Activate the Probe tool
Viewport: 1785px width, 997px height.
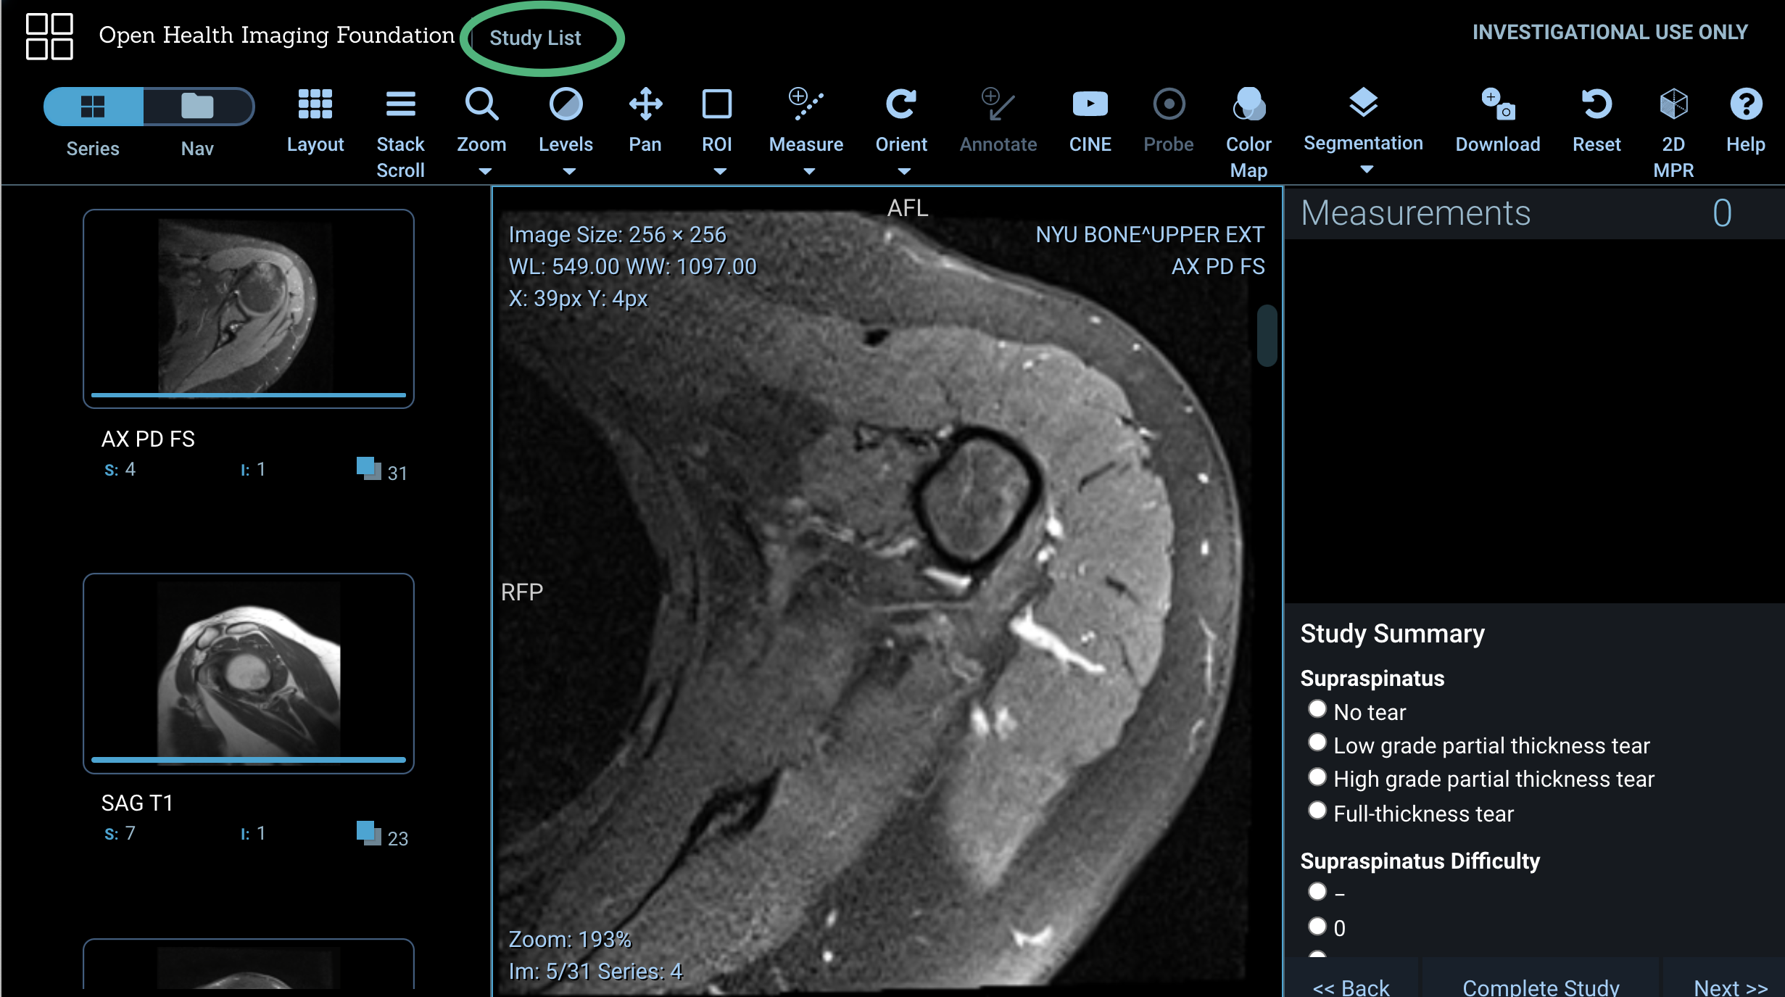pyautogui.click(x=1169, y=120)
